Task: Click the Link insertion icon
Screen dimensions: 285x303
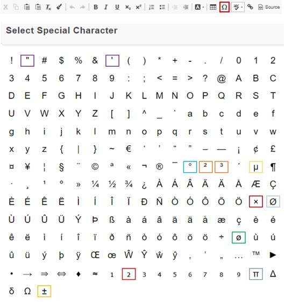Action: (x=250, y=7)
